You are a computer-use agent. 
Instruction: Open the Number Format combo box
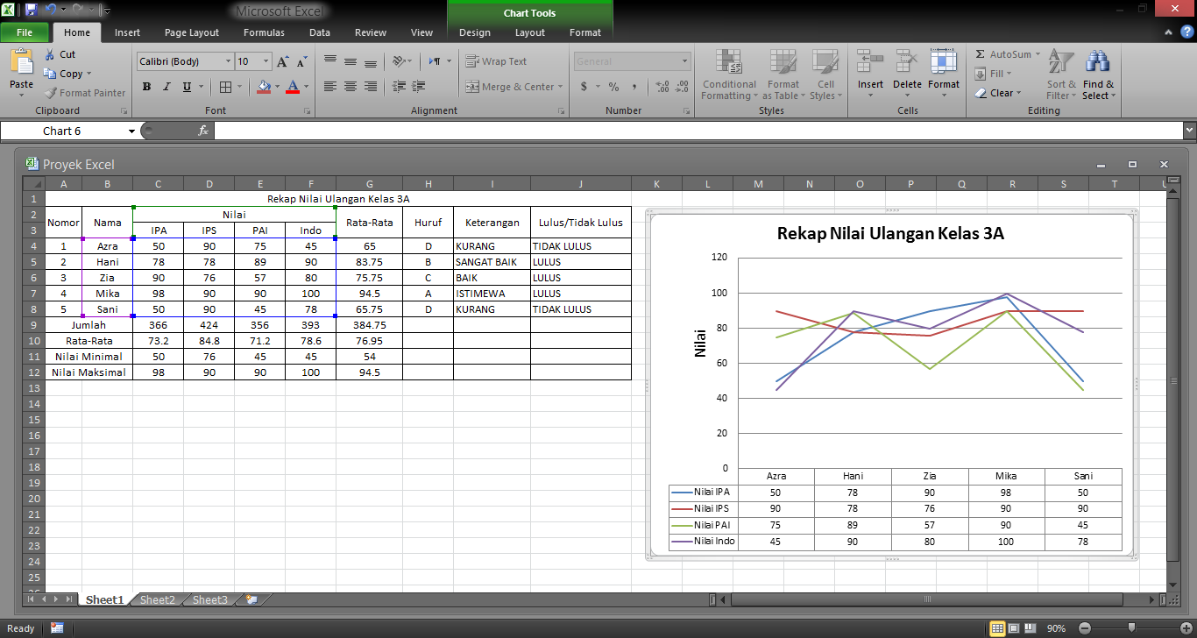pyautogui.click(x=631, y=60)
